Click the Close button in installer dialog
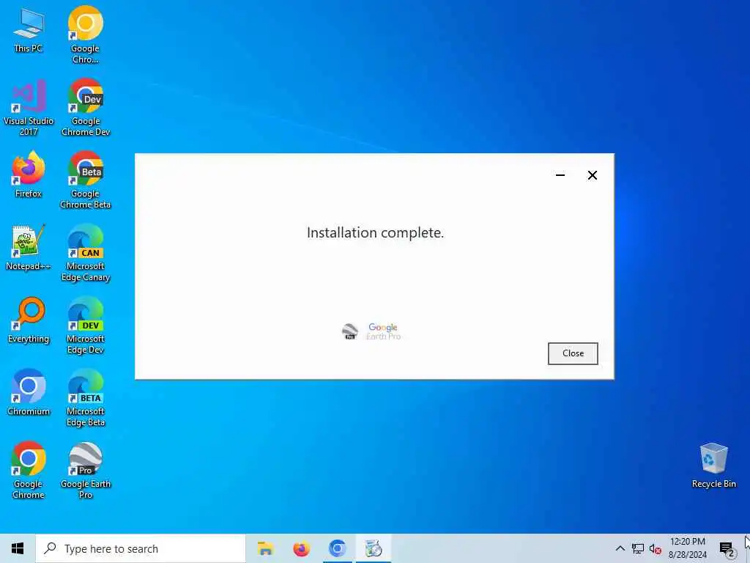The height and width of the screenshot is (563, 750). point(573,353)
